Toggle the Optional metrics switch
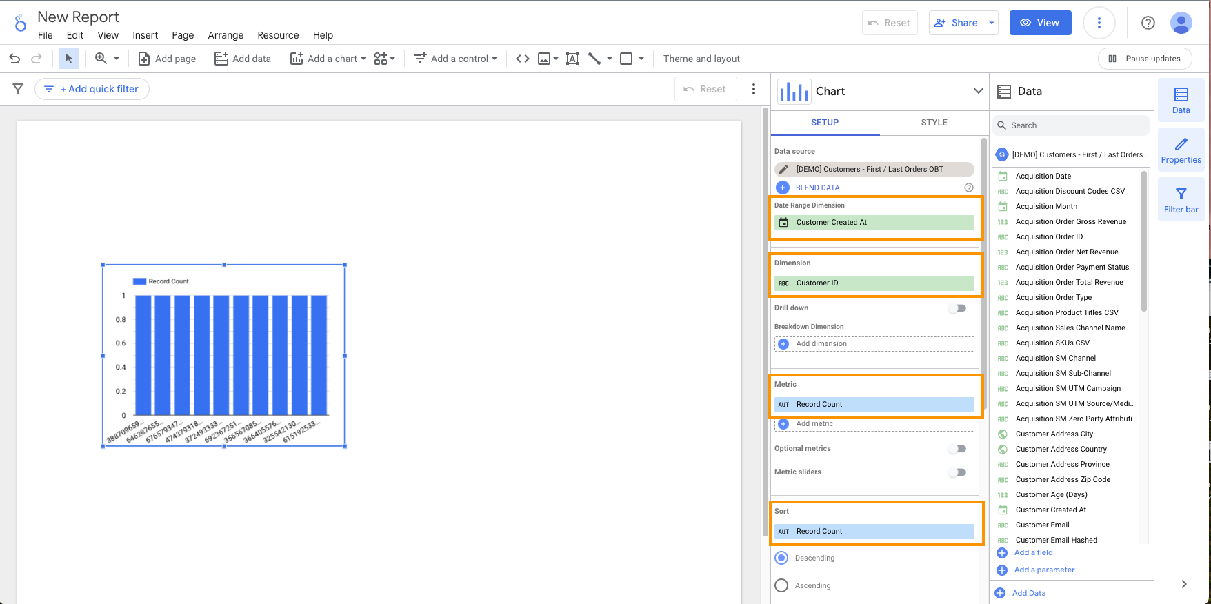Viewport: 1211px width, 604px height. coord(957,449)
